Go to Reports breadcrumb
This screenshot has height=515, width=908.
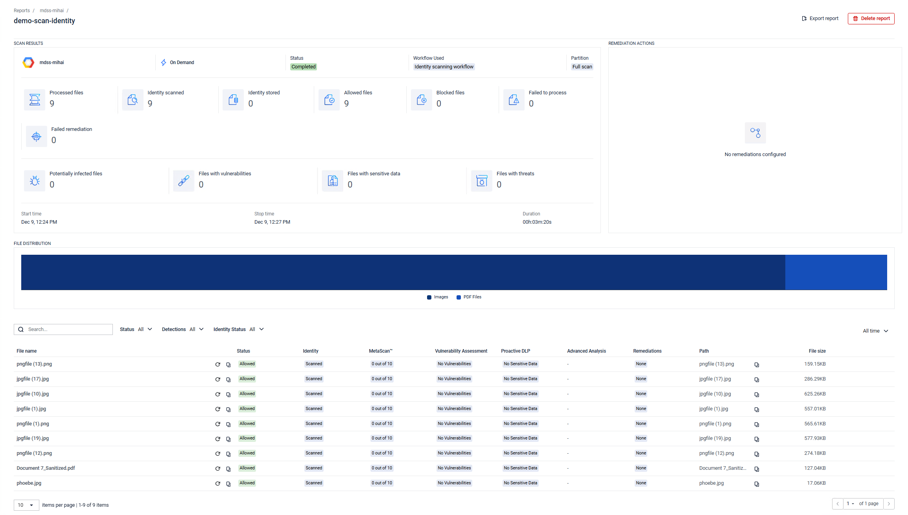point(22,11)
